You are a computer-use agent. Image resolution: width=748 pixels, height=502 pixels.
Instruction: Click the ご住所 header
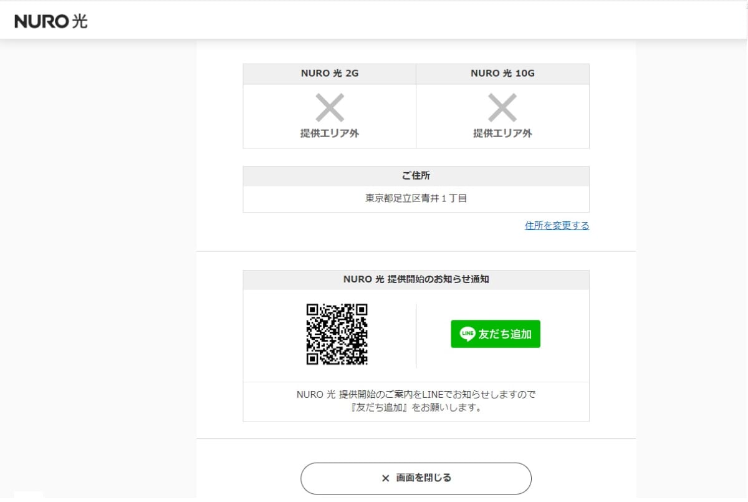416,176
